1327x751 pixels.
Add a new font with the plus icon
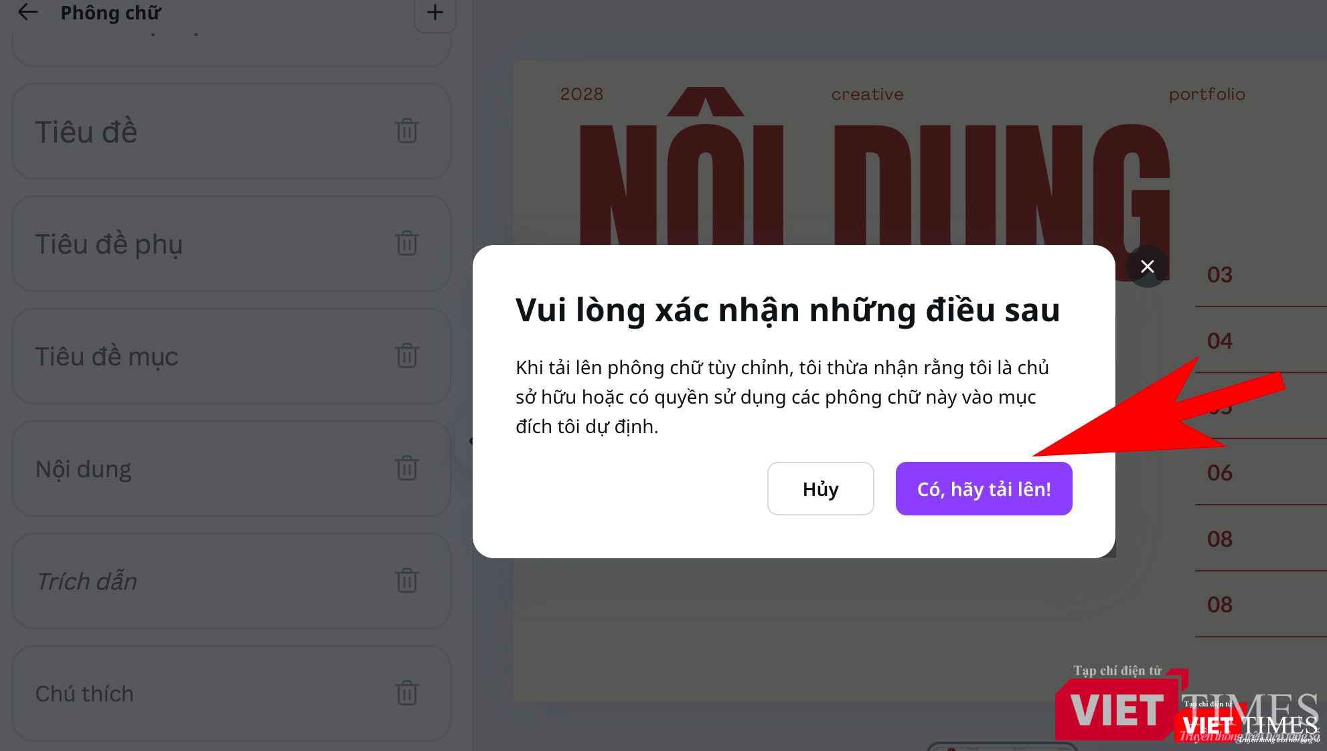(435, 12)
